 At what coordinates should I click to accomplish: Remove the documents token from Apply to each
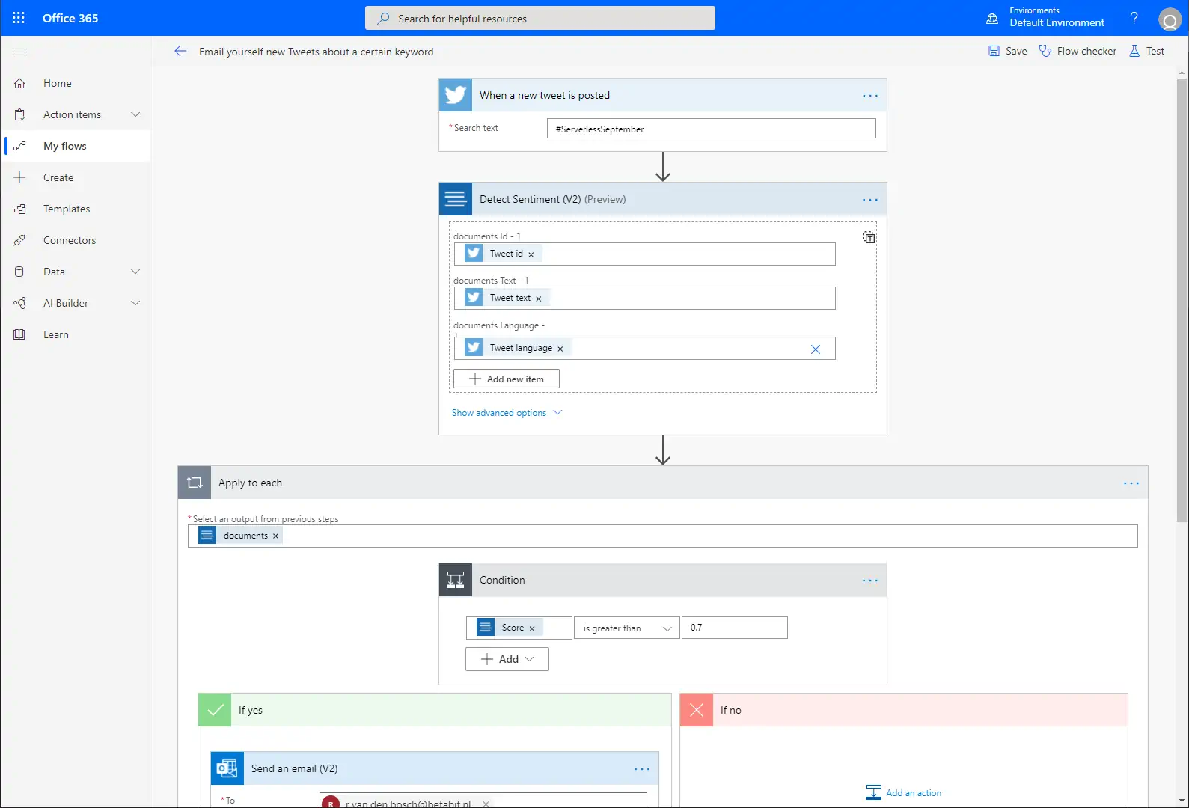[276, 536]
